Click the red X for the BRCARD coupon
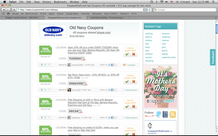This screenshot has width=218, height=136. tap(134, 106)
